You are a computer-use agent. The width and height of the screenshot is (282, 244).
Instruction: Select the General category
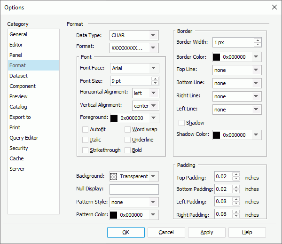pyautogui.click(x=33, y=34)
